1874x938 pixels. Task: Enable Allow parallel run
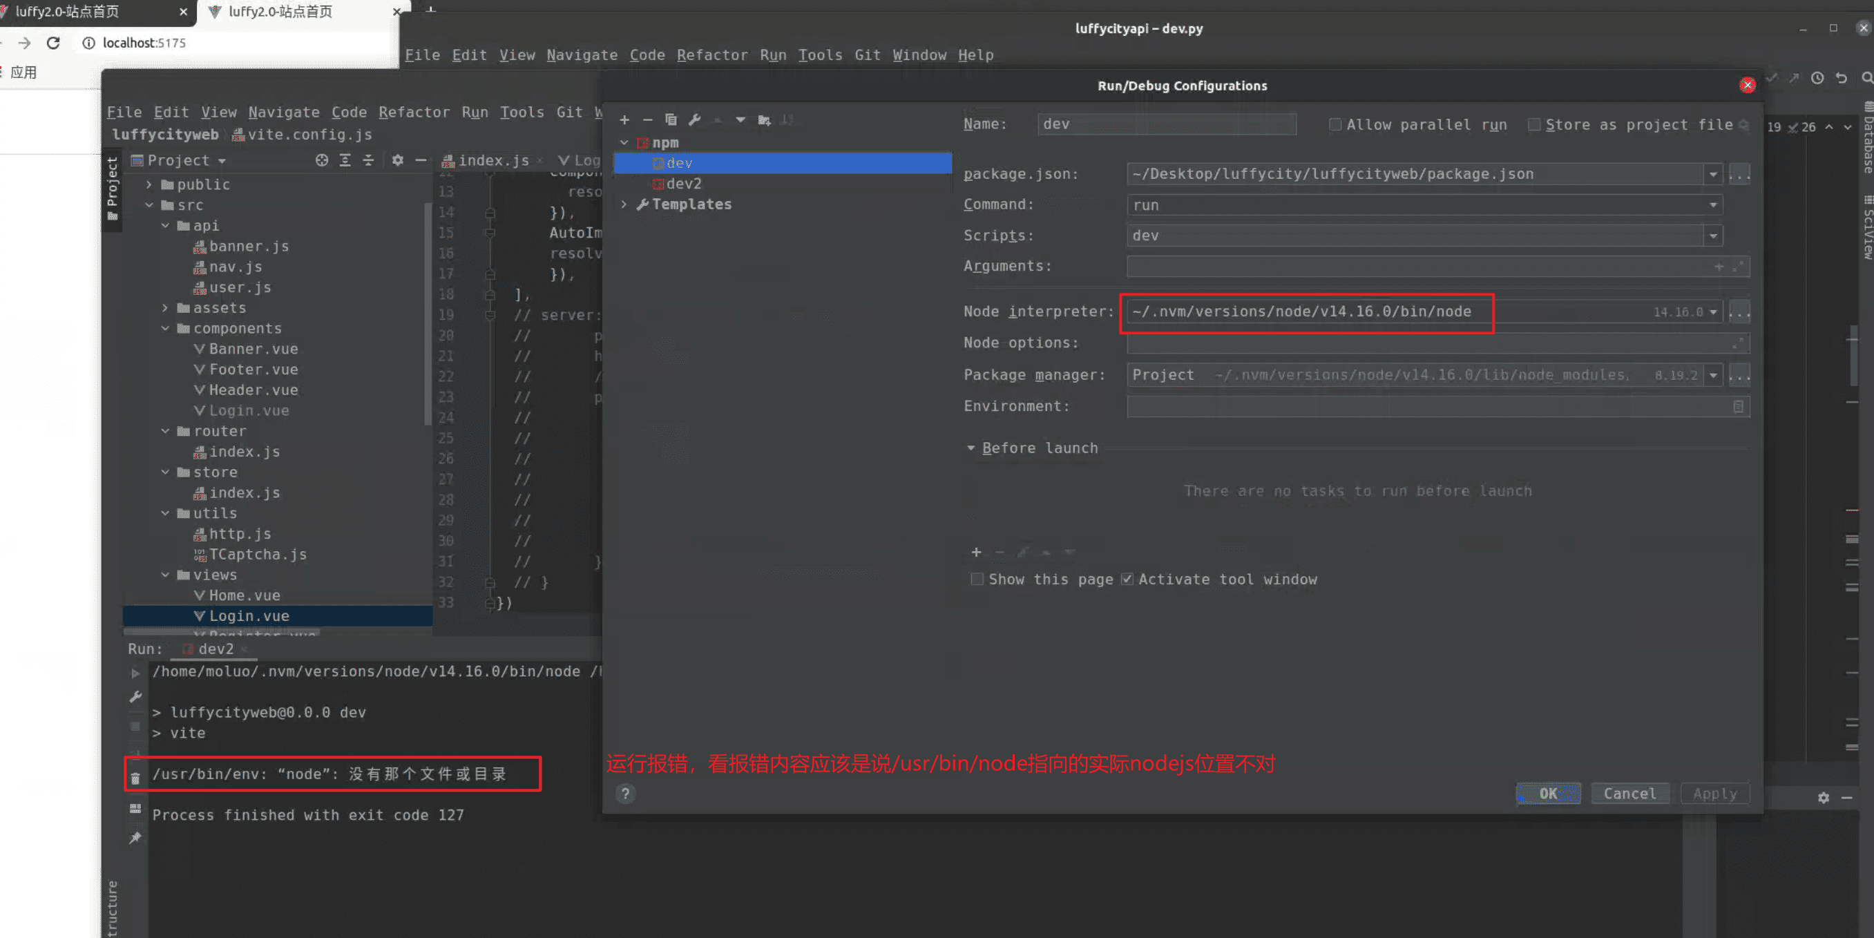1335,124
